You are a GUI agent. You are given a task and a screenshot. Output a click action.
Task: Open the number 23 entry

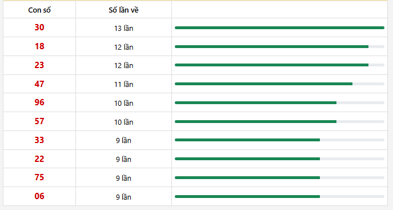click(x=39, y=65)
